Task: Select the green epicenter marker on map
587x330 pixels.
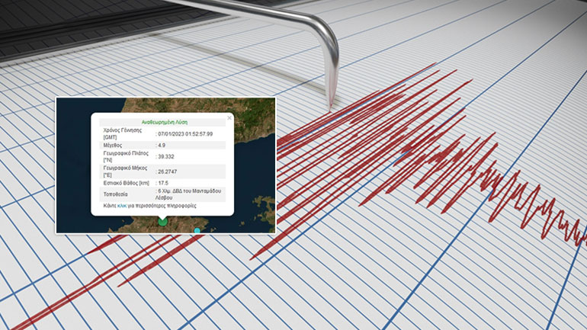Action: point(162,221)
